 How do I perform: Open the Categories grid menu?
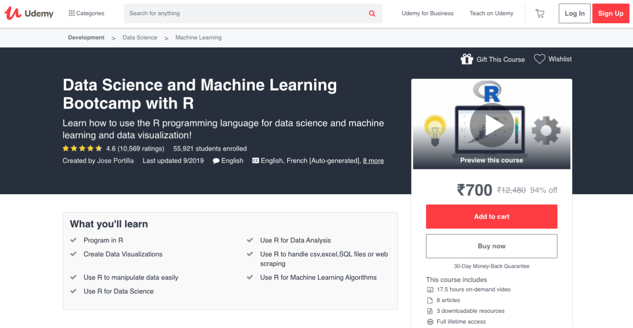[x=86, y=13]
